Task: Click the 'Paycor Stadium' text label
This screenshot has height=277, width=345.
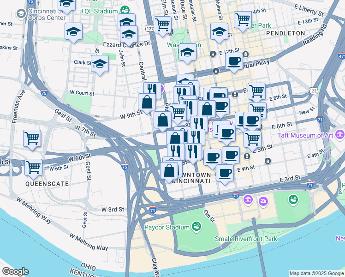Action: coord(167,227)
